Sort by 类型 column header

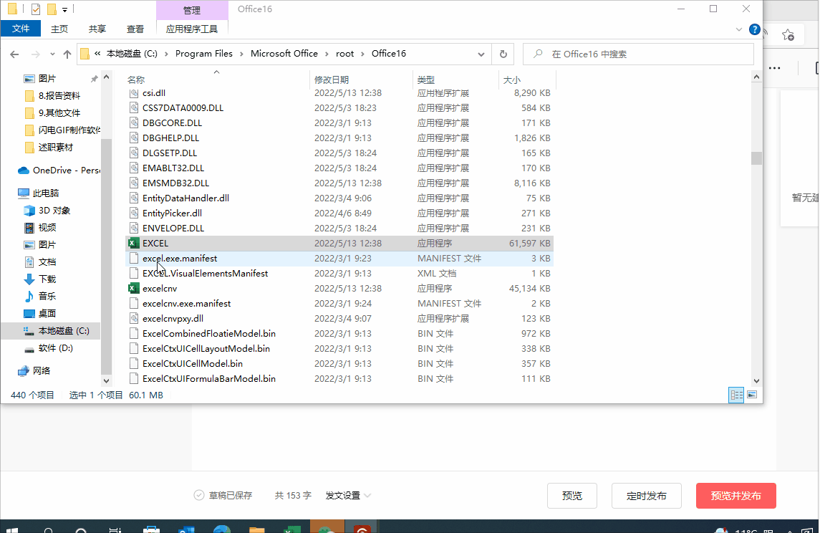pos(455,80)
